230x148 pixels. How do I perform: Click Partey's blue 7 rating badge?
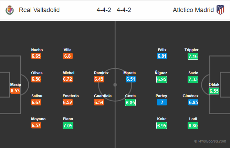(x=162, y=102)
